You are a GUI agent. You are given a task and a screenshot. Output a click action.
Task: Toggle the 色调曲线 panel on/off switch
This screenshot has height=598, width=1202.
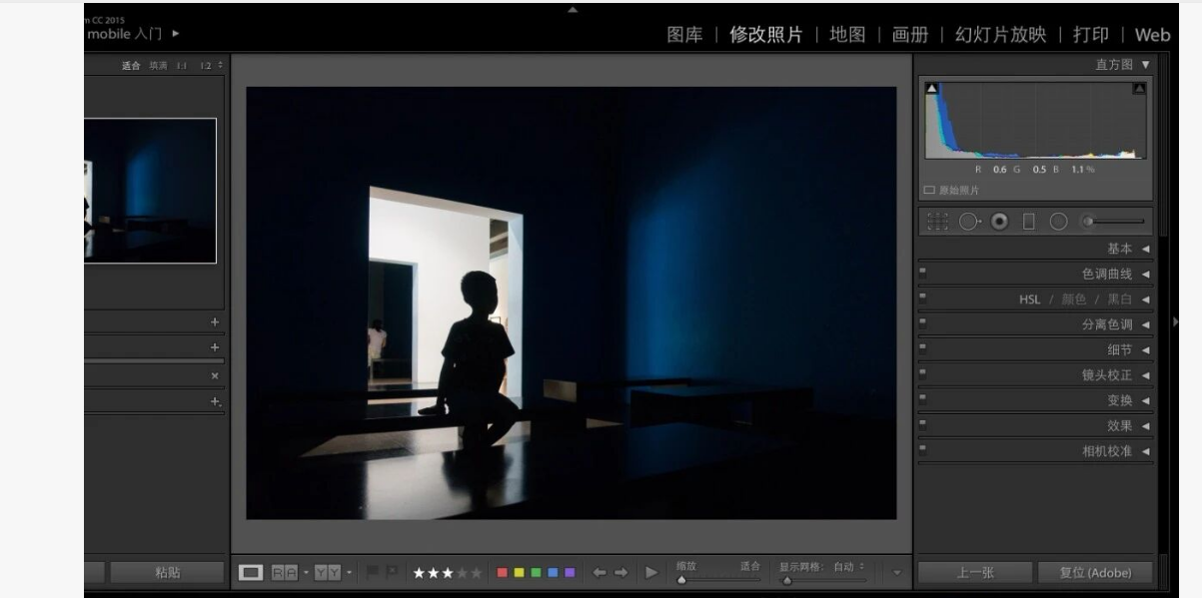(x=923, y=273)
